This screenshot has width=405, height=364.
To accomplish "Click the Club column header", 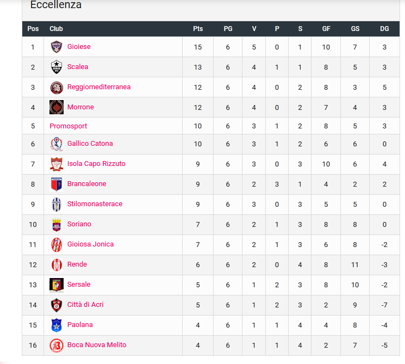I will pyautogui.click(x=56, y=29).
